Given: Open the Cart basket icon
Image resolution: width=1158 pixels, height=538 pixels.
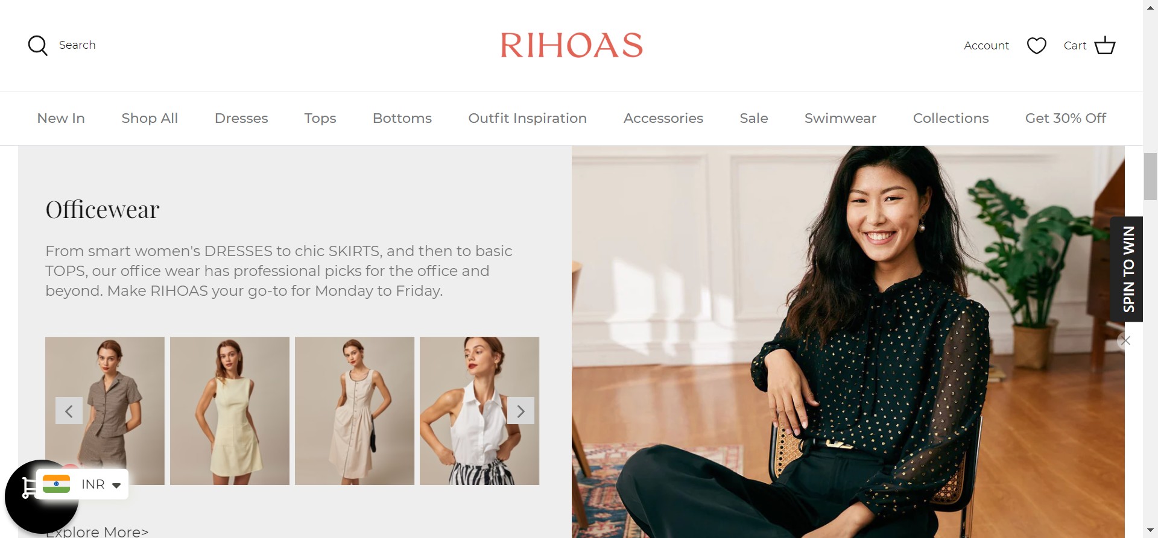Looking at the screenshot, I should click(x=1105, y=45).
